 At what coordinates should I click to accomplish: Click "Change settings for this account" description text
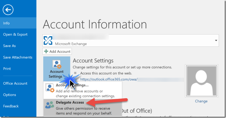click(x=122, y=67)
